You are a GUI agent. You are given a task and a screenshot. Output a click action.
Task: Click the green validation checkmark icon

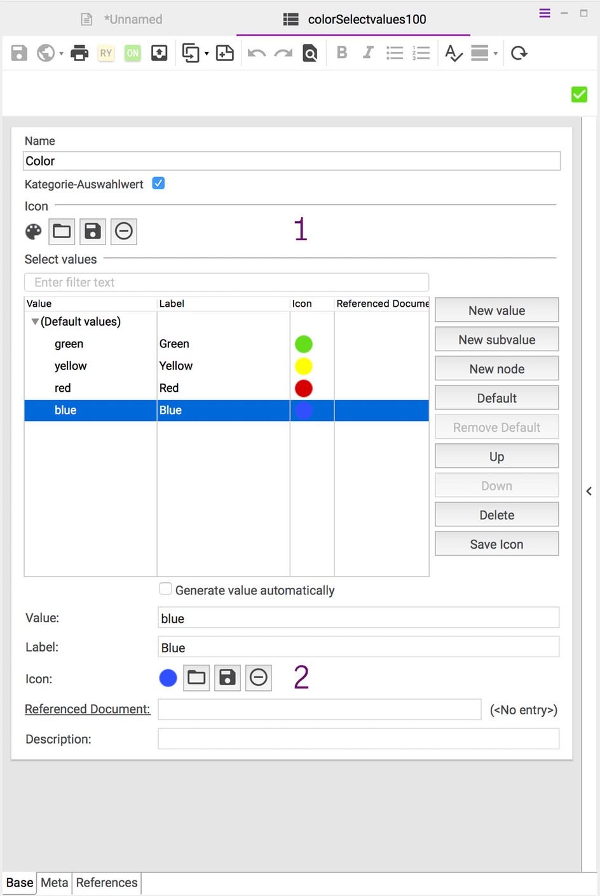(x=579, y=95)
